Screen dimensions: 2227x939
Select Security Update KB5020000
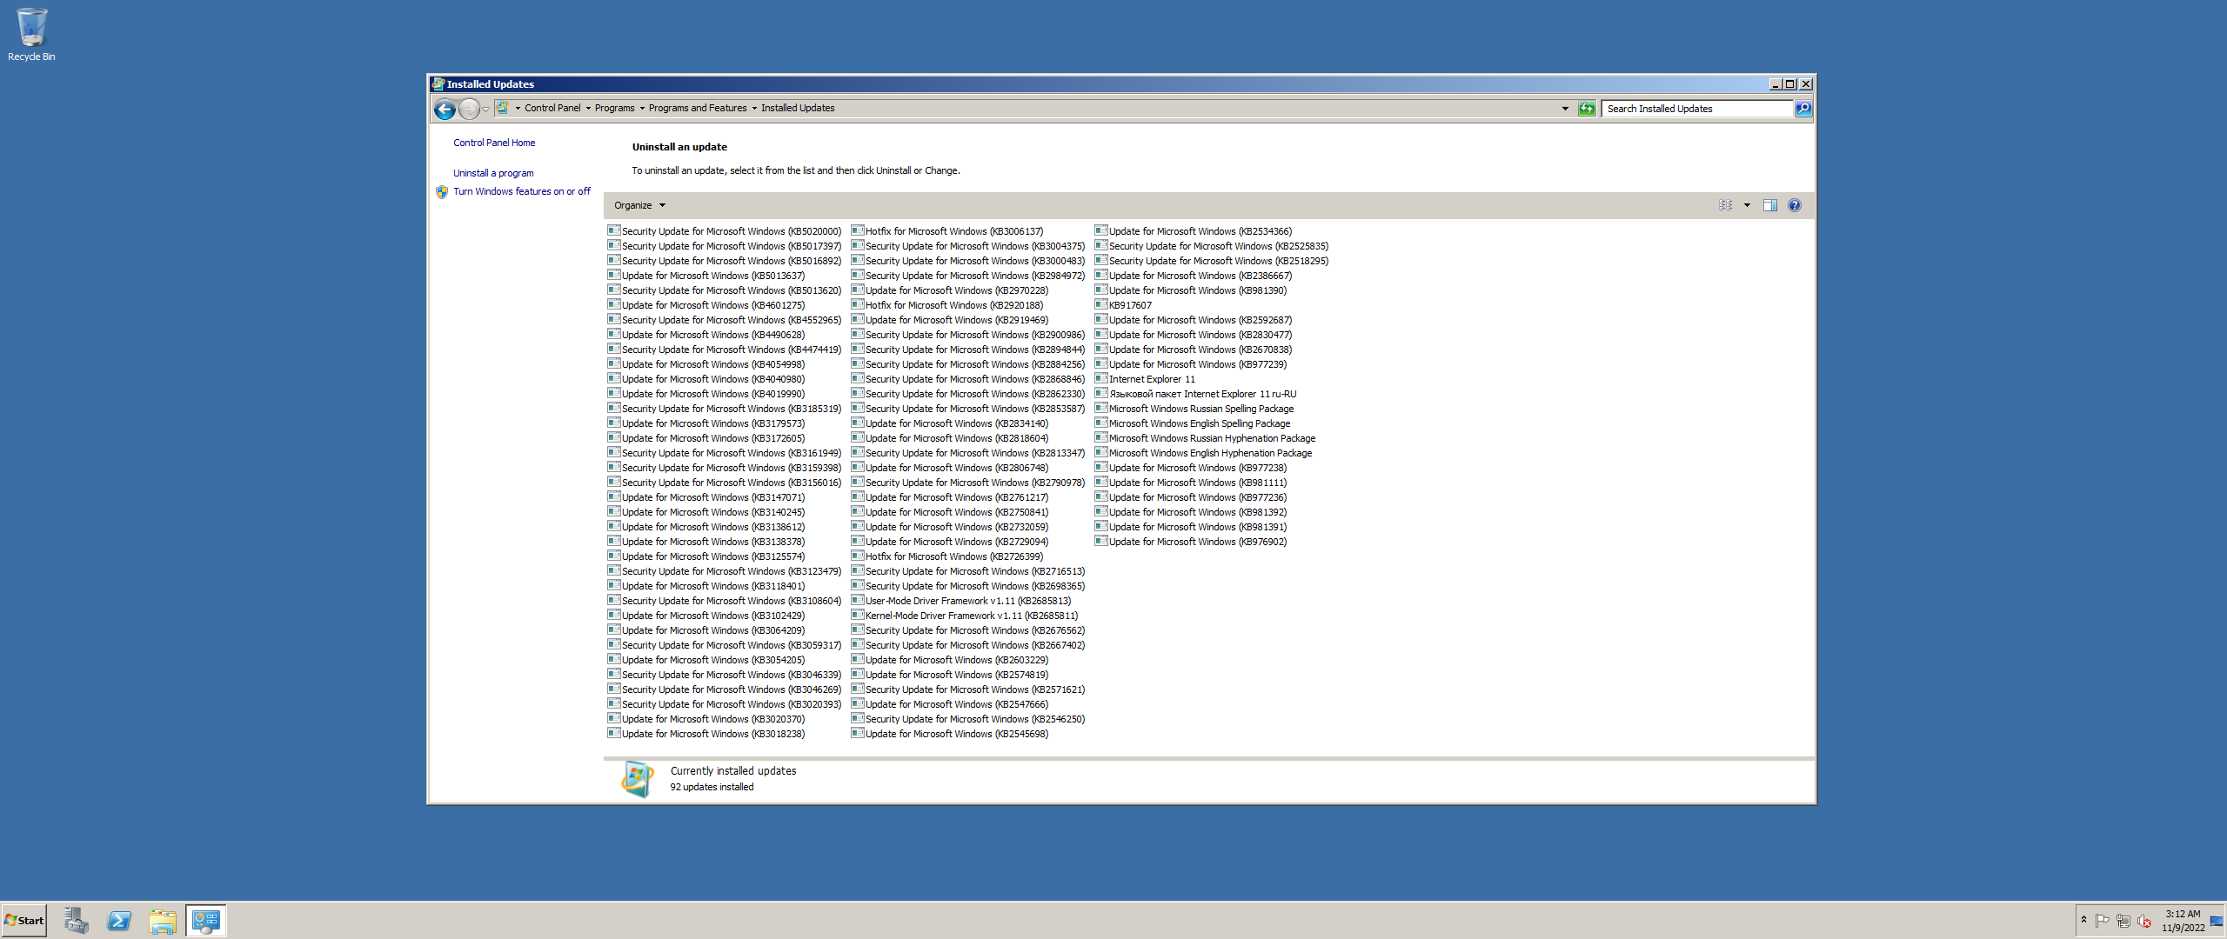(x=725, y=231)
